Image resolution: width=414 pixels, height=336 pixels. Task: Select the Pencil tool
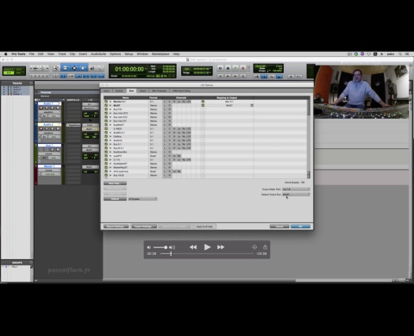click(x=100, y=68)
